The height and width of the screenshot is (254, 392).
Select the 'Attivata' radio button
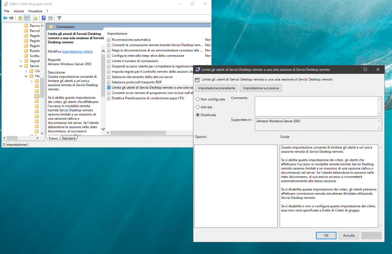click(198, 107)
